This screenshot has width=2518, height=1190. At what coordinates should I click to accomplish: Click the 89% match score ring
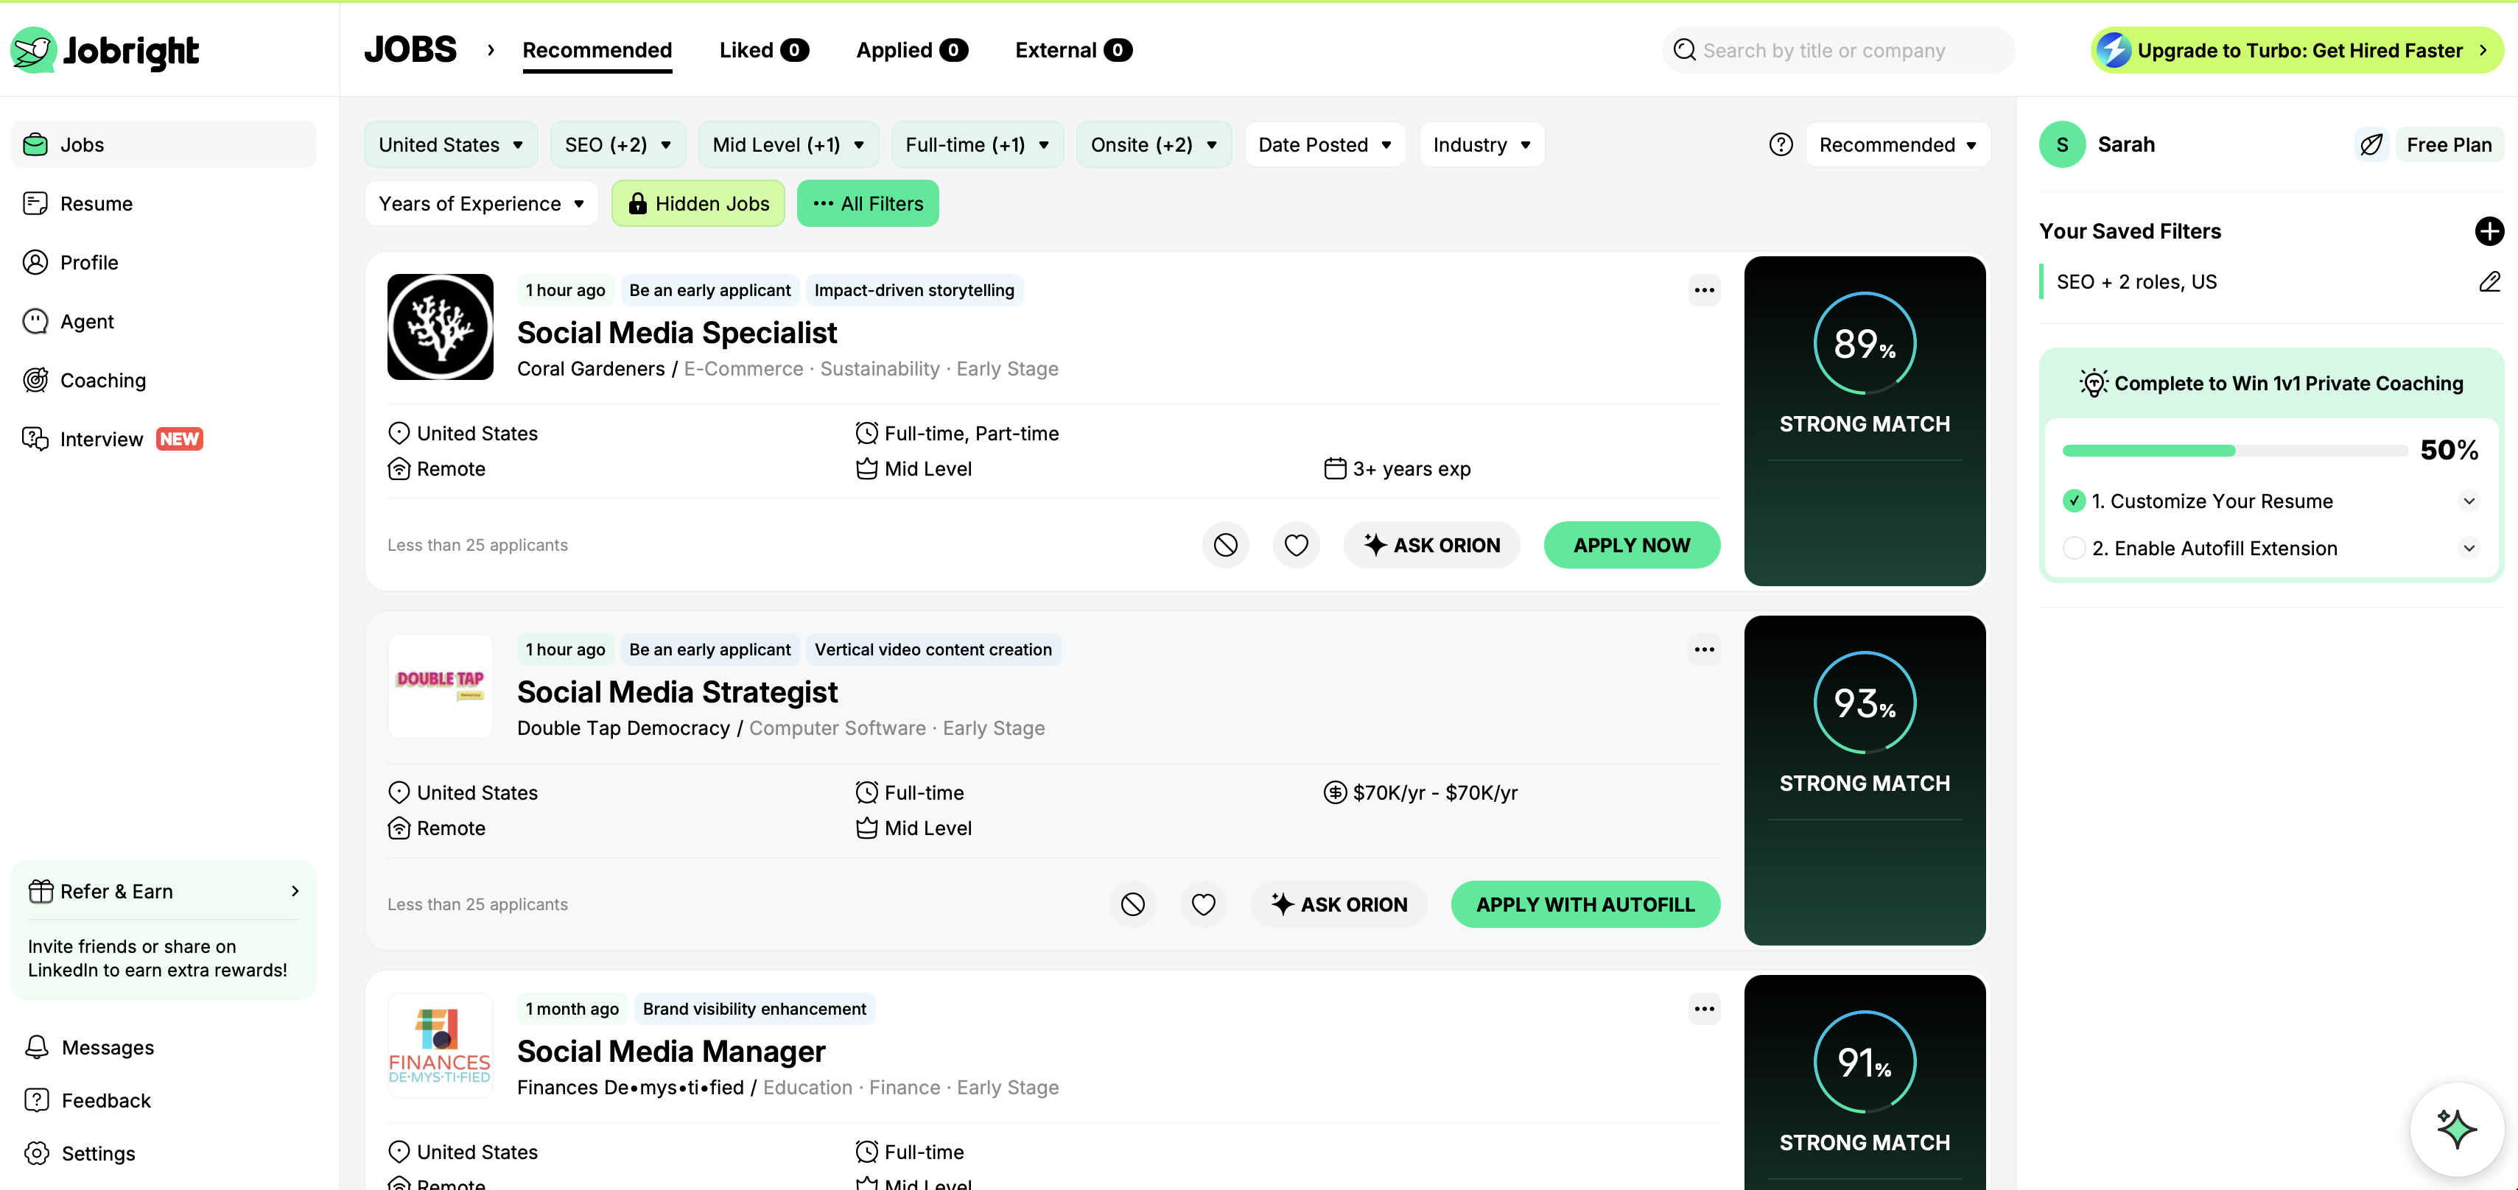click(x=1864, y=343)
